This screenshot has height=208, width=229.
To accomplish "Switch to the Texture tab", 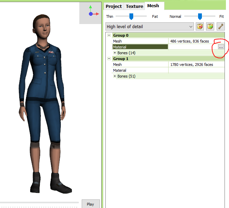I will coord(134,6).
